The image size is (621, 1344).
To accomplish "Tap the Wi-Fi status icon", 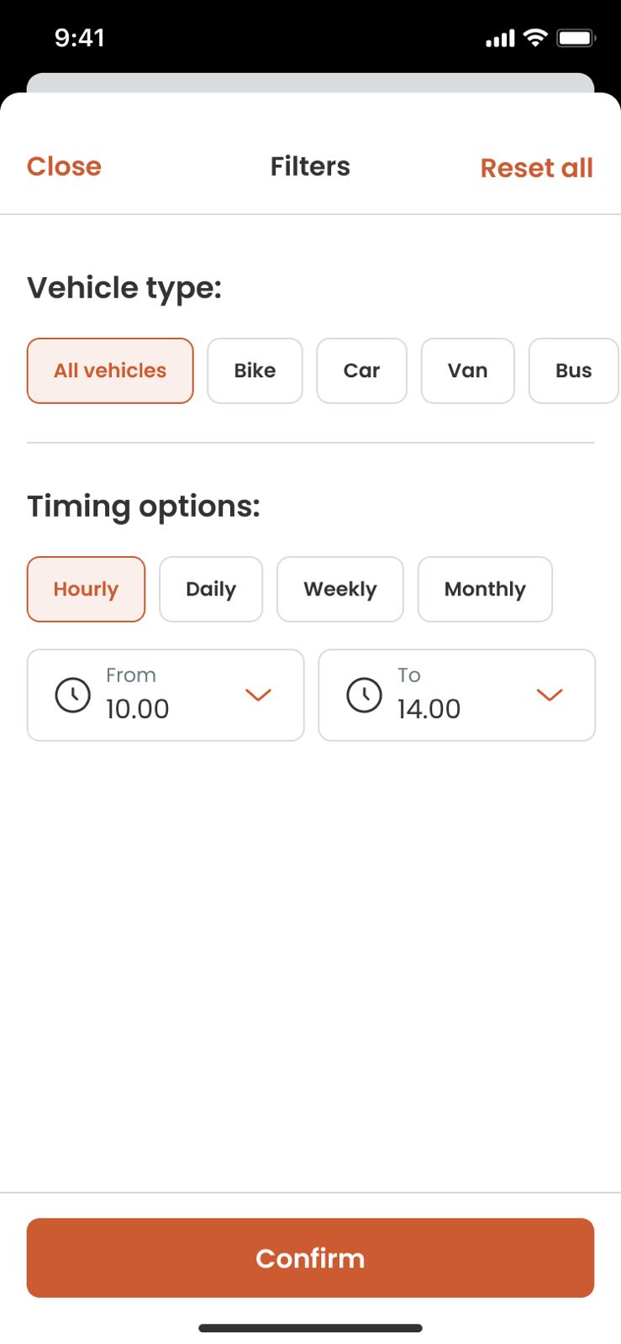I will tap(534, 38).
